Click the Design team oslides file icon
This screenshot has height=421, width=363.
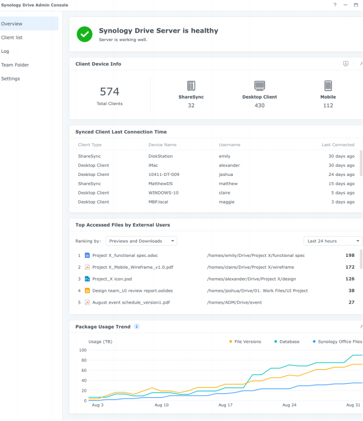(87, 291)
